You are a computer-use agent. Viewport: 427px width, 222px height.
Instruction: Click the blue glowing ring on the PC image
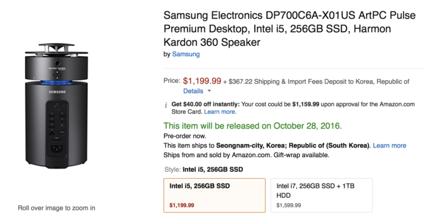[x=57, y=82]
